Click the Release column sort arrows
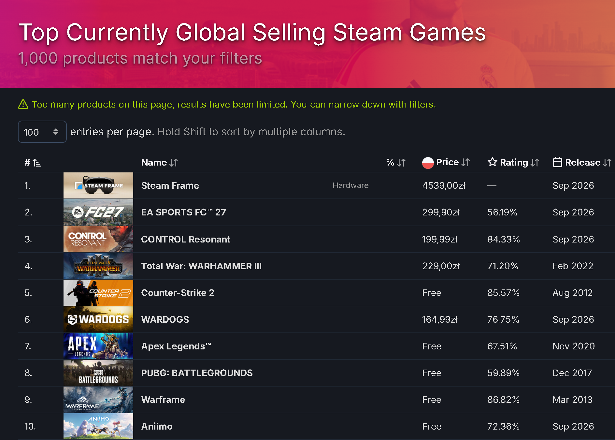 (607, 162)
